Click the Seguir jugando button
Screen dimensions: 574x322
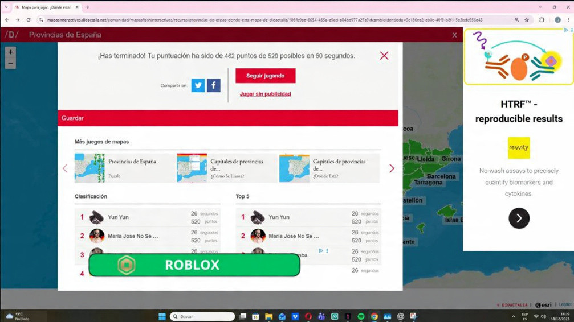click(265, 76)
